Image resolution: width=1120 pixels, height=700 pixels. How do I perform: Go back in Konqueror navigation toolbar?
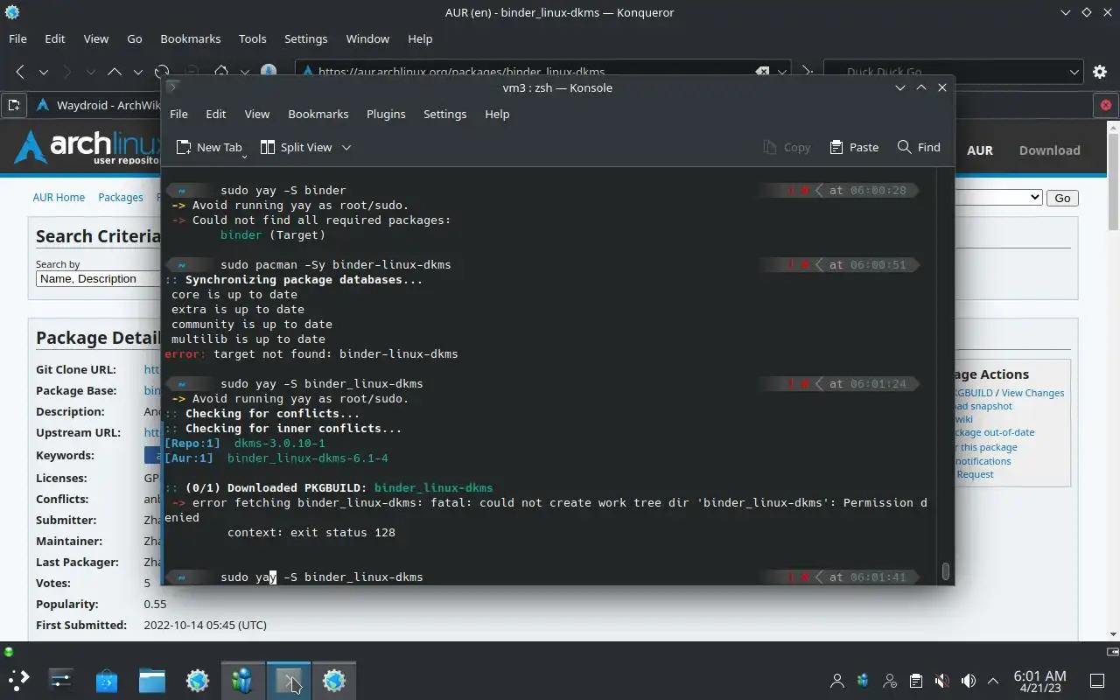[x=19, y=72]
